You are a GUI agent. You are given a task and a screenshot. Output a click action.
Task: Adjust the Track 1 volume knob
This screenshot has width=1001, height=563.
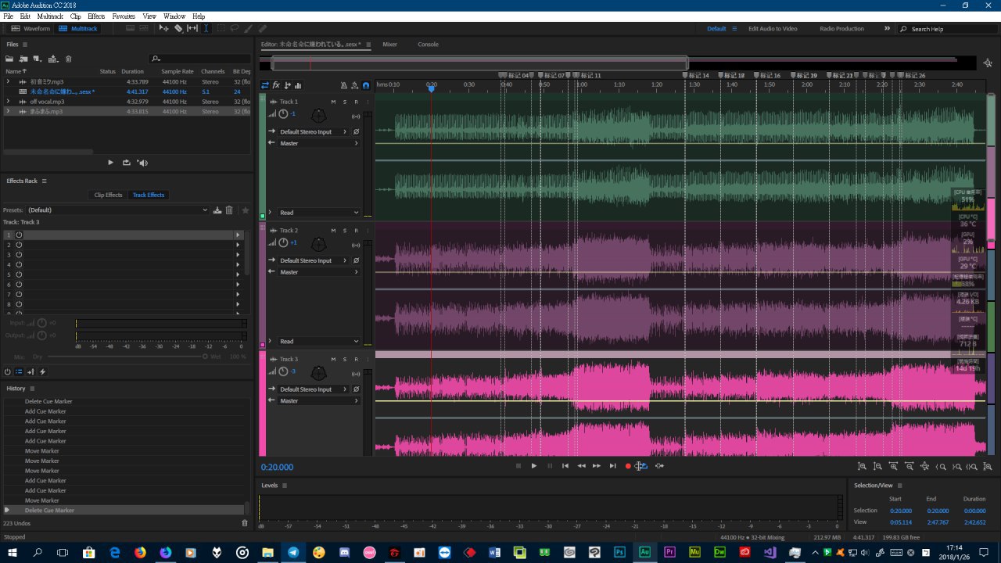coord(283,114)
